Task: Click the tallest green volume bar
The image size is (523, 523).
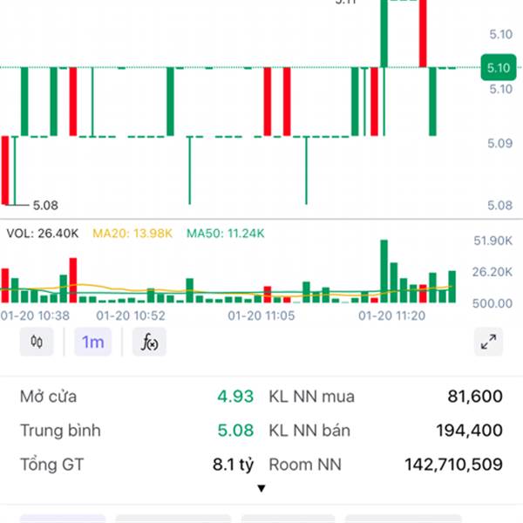Action: pyautogui.click(x=384, y=271)
